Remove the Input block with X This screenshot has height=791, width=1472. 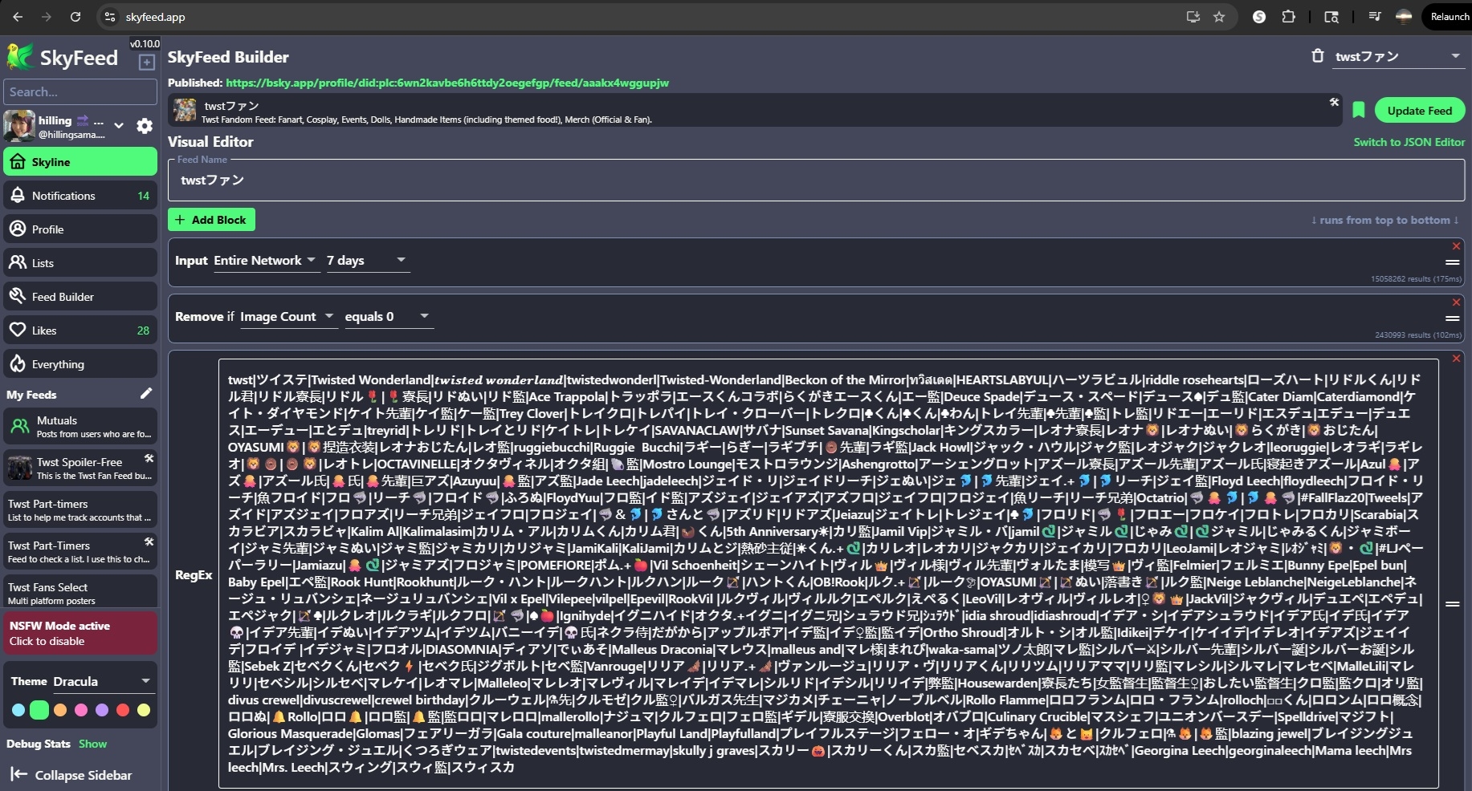(x=1456, y=246)
